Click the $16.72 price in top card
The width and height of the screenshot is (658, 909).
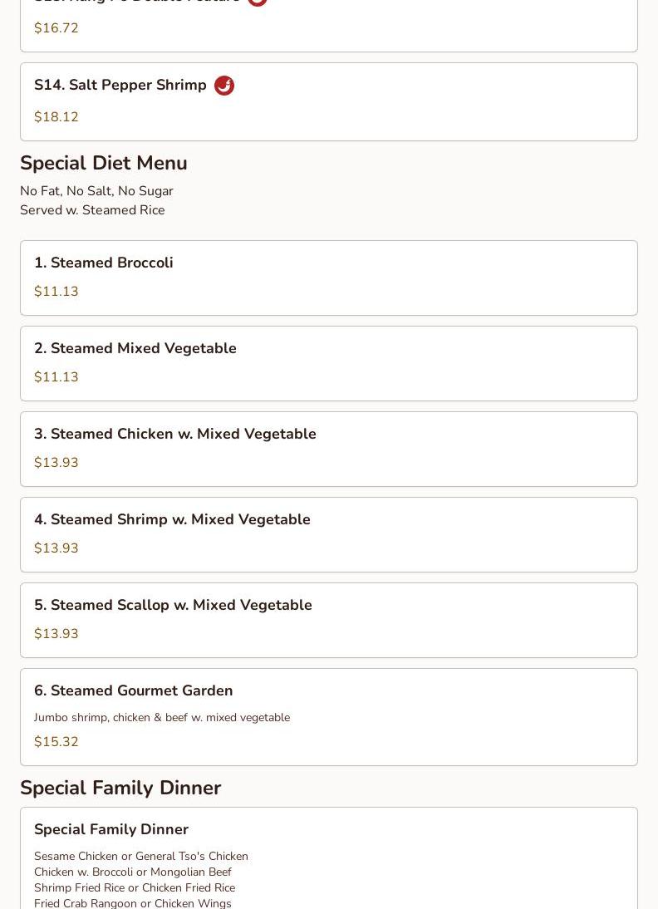tap(56, 27)
